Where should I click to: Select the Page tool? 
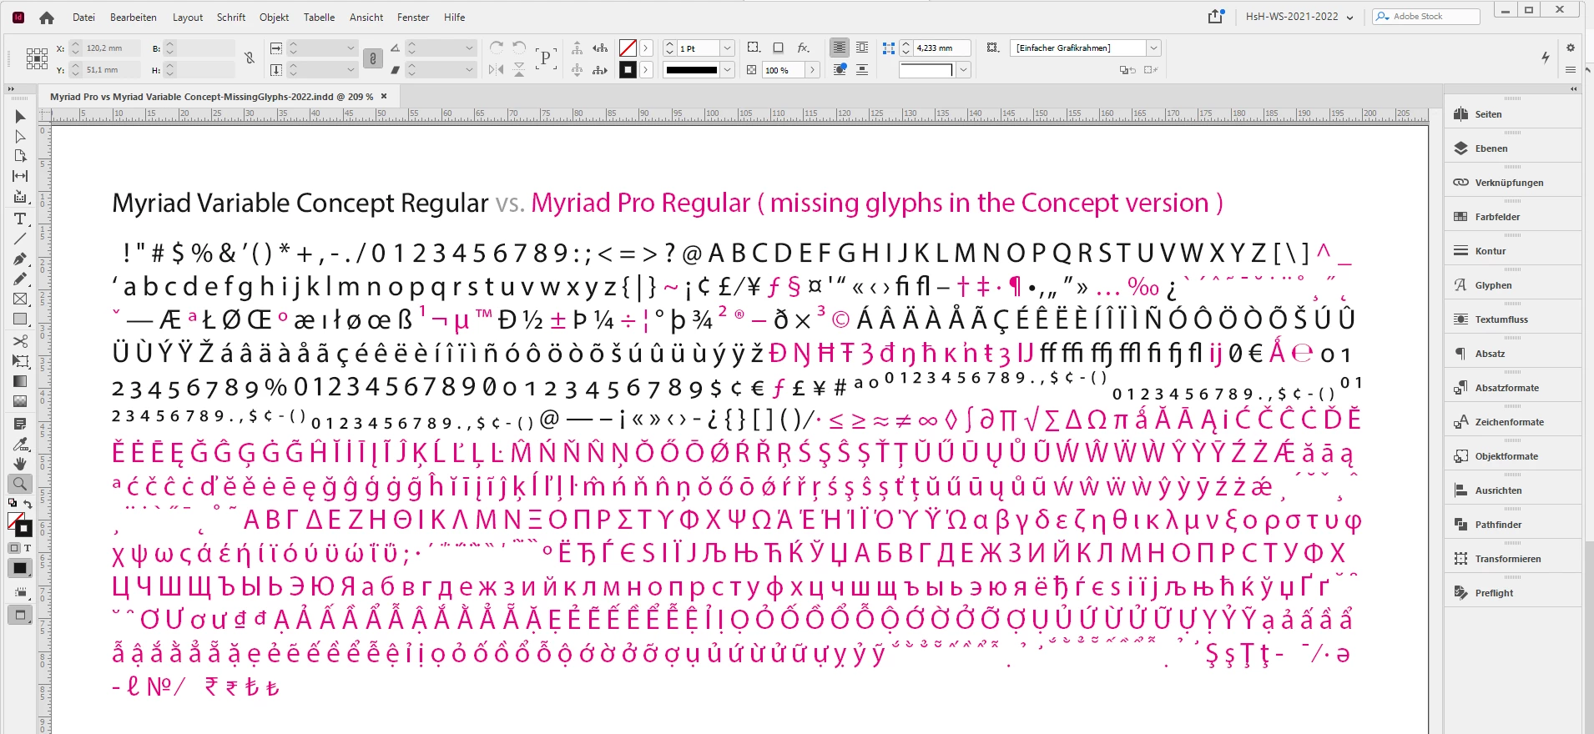pyautogui.click(x=20, y=156)
